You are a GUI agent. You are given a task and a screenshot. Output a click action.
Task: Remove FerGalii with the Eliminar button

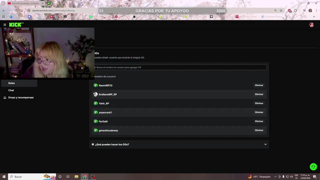(259, 121)
